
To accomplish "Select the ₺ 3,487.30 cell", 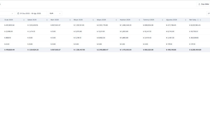I will [170, 38].
